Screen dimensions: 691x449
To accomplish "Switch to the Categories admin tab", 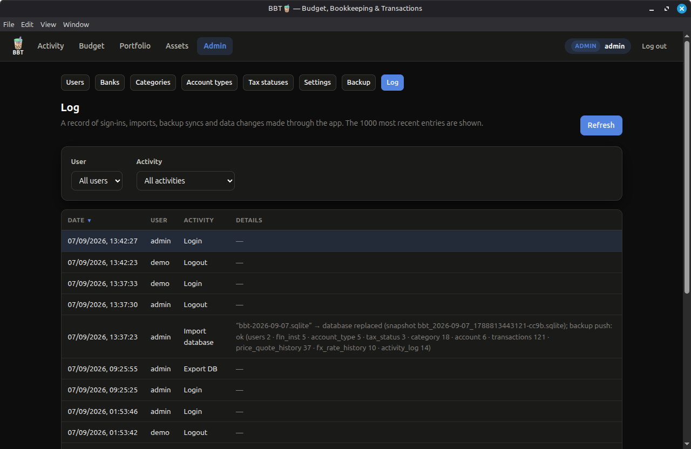I will (x=153, y=83).
